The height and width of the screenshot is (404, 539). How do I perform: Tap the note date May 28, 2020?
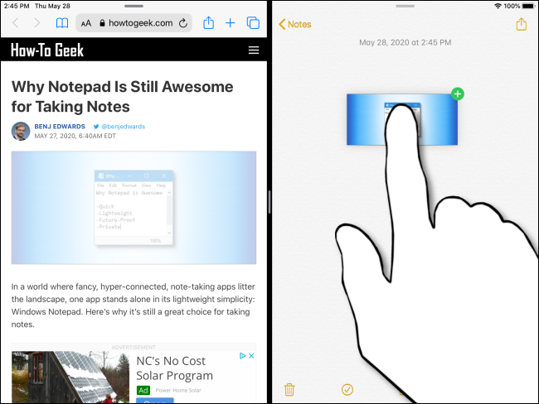(405, 42)
